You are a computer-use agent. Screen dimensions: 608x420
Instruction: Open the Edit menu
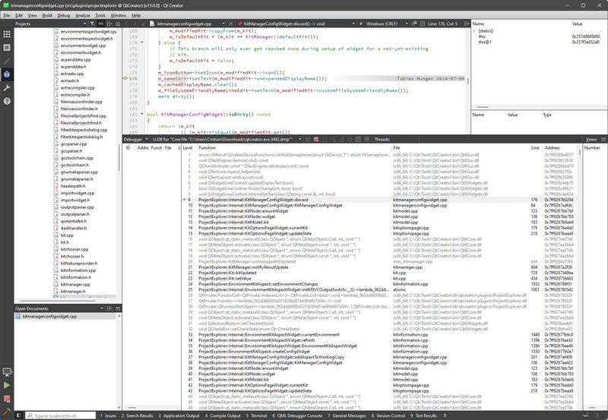point(19,15)
